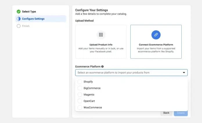Click the empty Finish step circle icon
Screen dimensions: 202x123
click(19, 26)
